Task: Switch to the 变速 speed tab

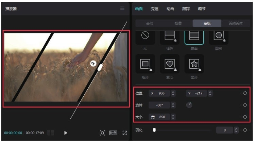Action: click(154, 9)
